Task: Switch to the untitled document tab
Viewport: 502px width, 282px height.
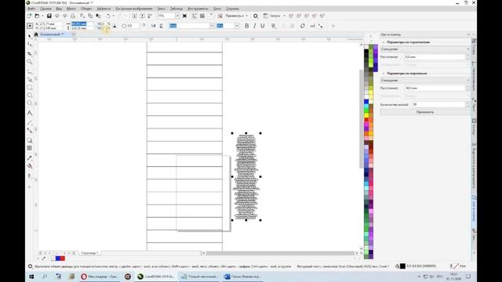Action: click(x=53, y=34)
